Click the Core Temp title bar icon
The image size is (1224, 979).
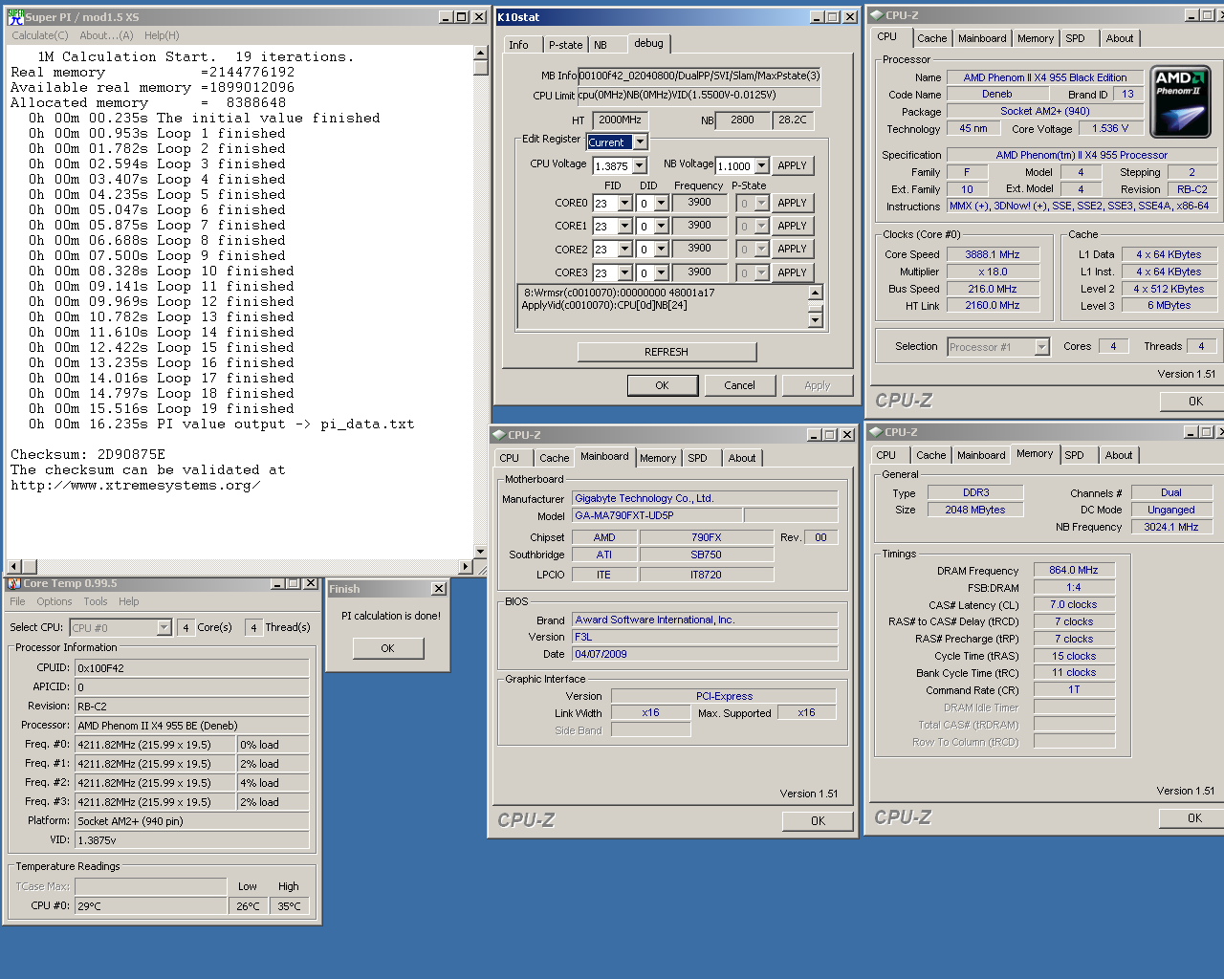tap(13, 583)
